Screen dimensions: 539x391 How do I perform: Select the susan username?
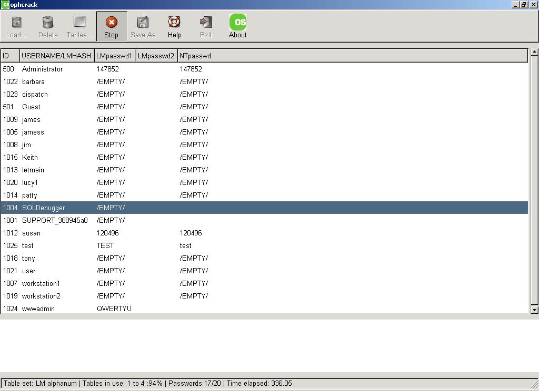tap(31, 233)
